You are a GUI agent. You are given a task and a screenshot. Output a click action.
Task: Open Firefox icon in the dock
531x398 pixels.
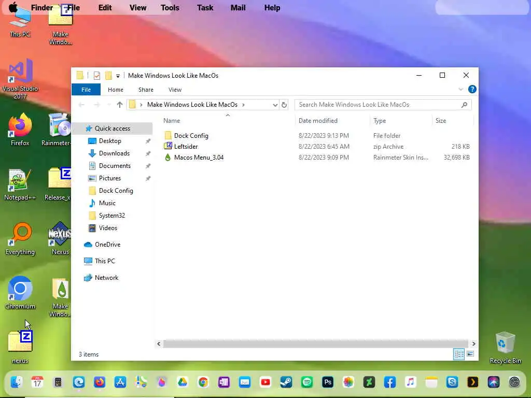[100, 382]
